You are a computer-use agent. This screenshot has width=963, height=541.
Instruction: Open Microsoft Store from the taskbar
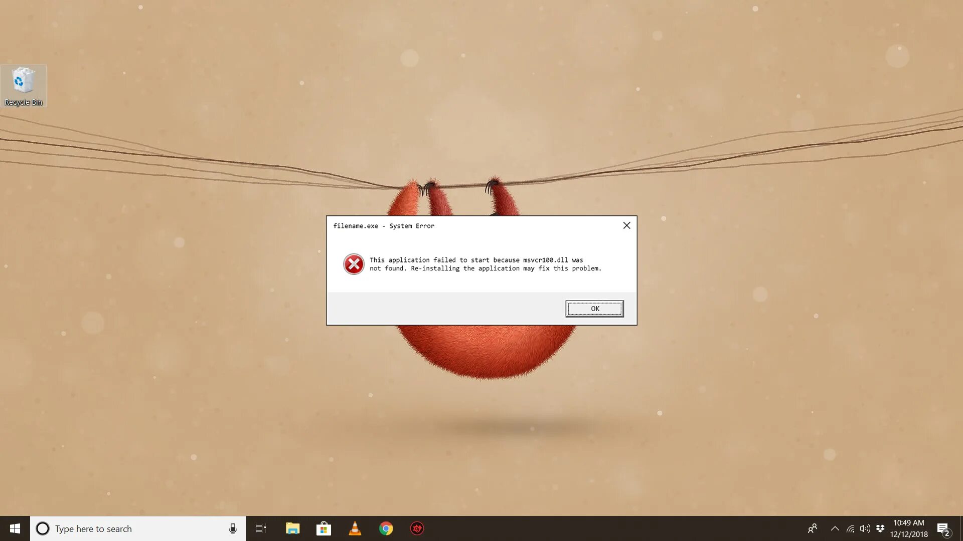tap(324, 528)
